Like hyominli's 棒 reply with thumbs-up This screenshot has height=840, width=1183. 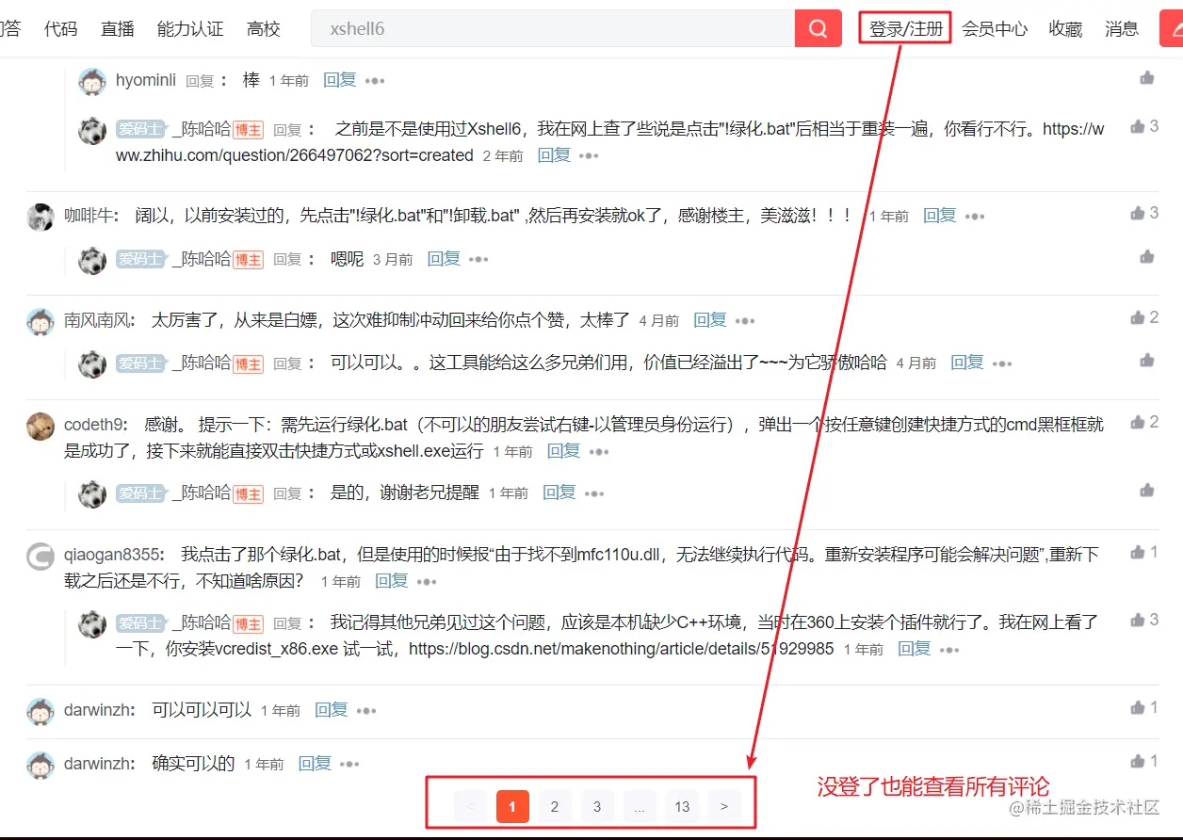(1146, 77)
